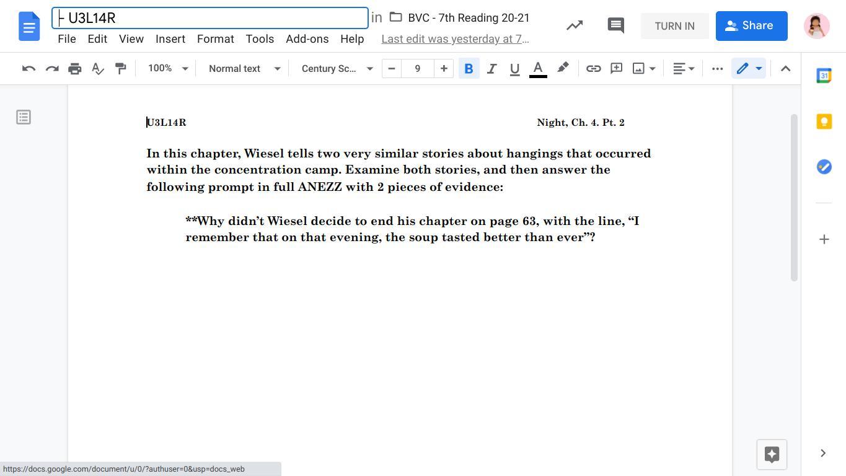This screenshot has width=846, height=476.
Task: Increase the font size with plus
Action: coord(444,69)
